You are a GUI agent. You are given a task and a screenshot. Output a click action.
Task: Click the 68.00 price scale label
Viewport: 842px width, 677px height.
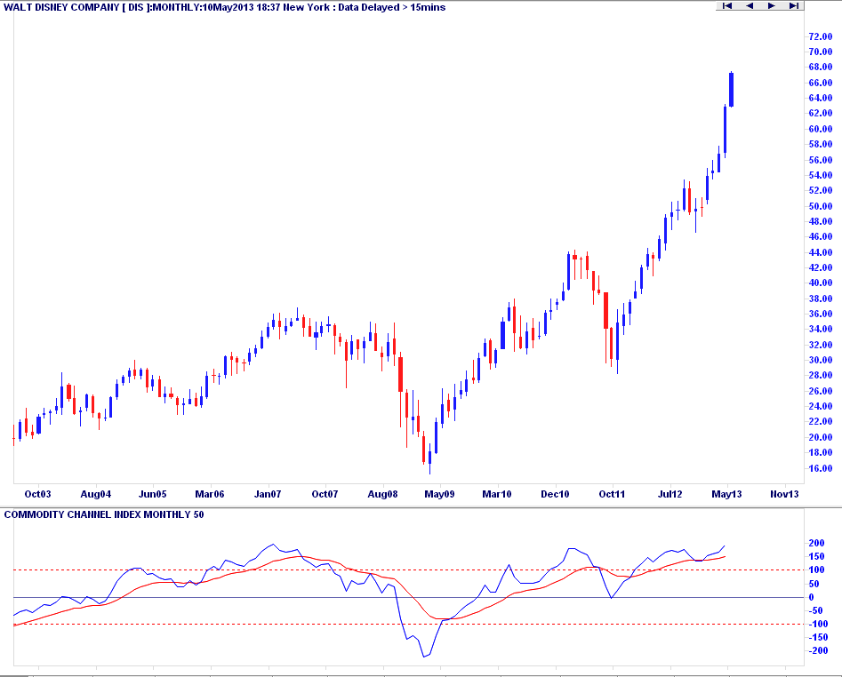[x=821, y=67]
